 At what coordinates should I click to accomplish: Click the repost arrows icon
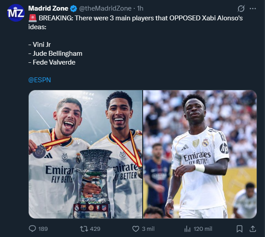pos(84,229)
